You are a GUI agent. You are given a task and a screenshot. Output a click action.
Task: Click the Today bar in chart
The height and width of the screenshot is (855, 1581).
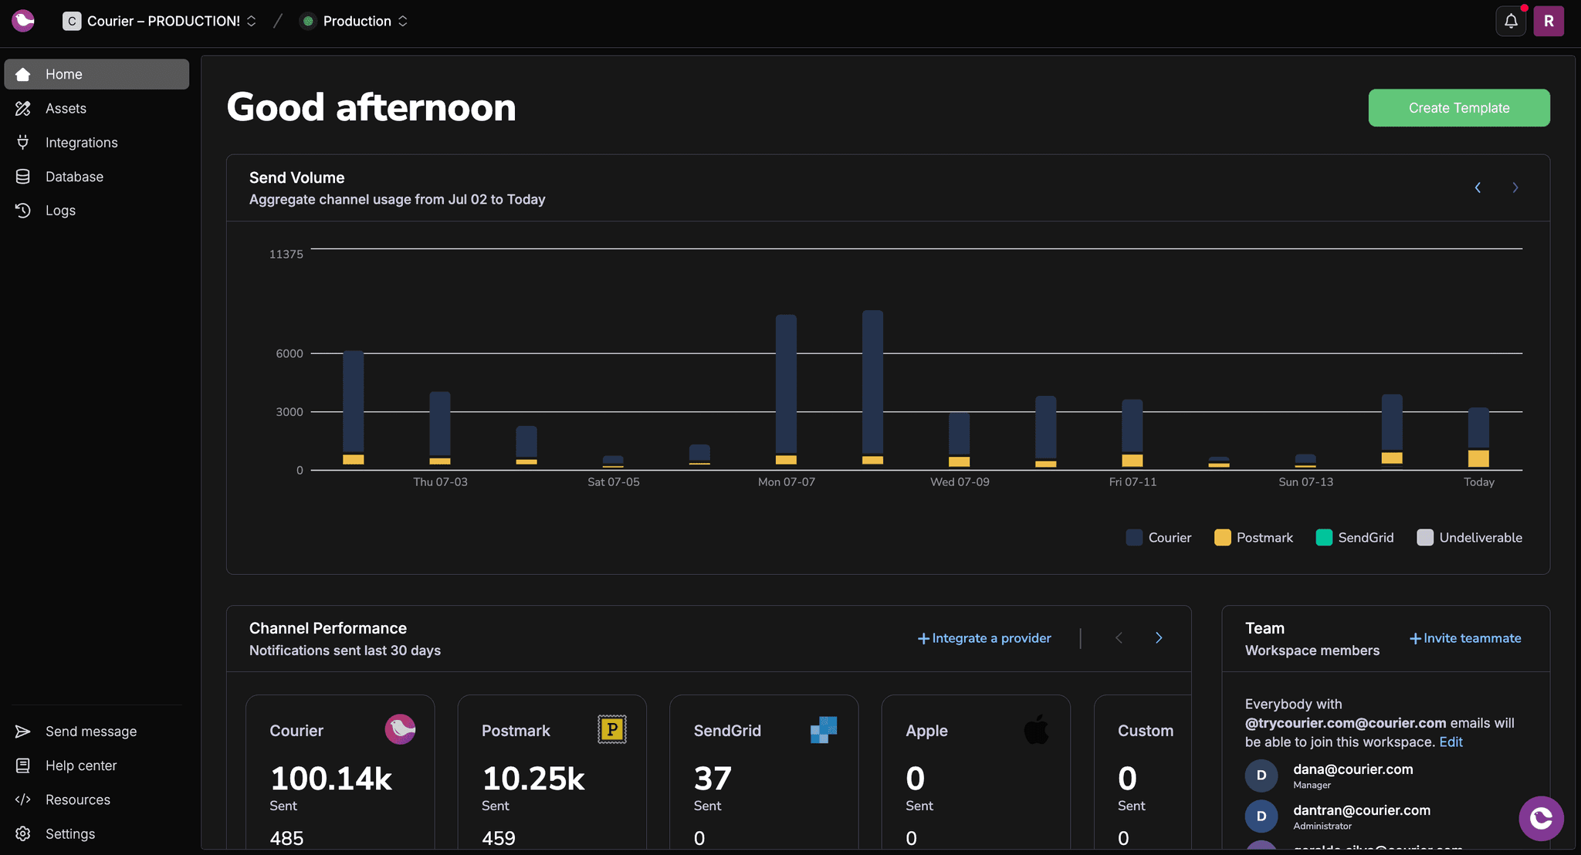tap(1478, 438)
